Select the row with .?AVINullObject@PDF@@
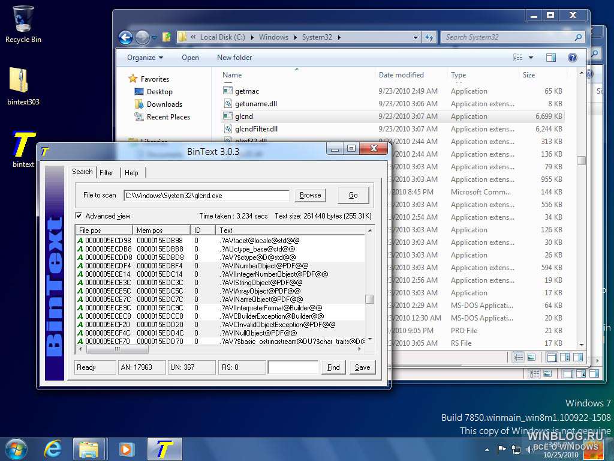 (x=221, y=333)
